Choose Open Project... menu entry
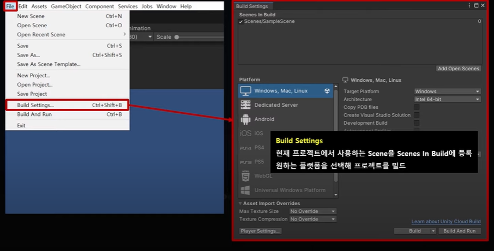This screenshot has width=494, height=251. 68,84
